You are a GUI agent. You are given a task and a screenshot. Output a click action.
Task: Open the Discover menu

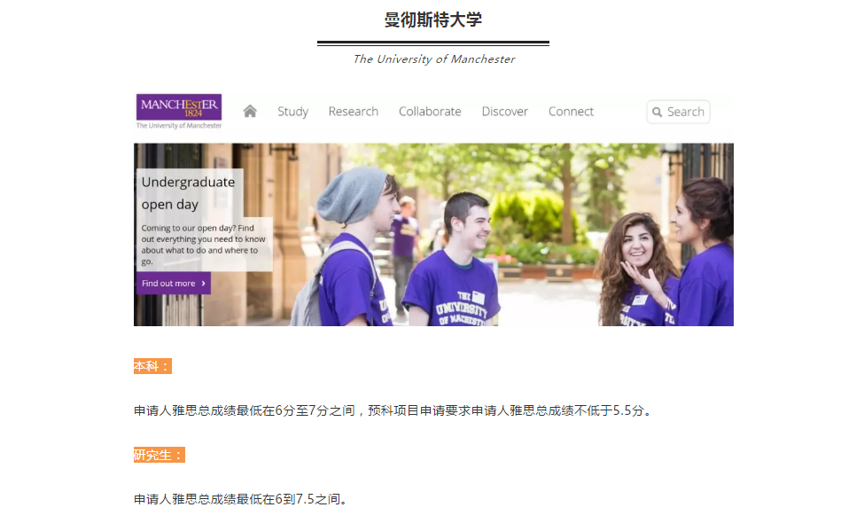(x=505, y=112)
